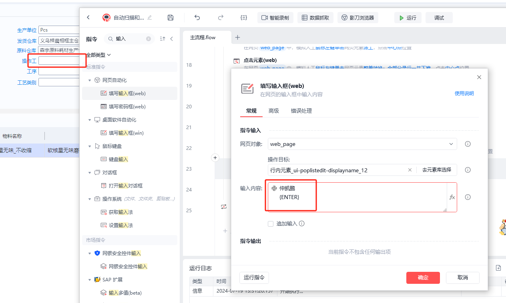The width and height of the screenshot is (506, 303).
Task: Click the 确定 button
Action: 423,278
